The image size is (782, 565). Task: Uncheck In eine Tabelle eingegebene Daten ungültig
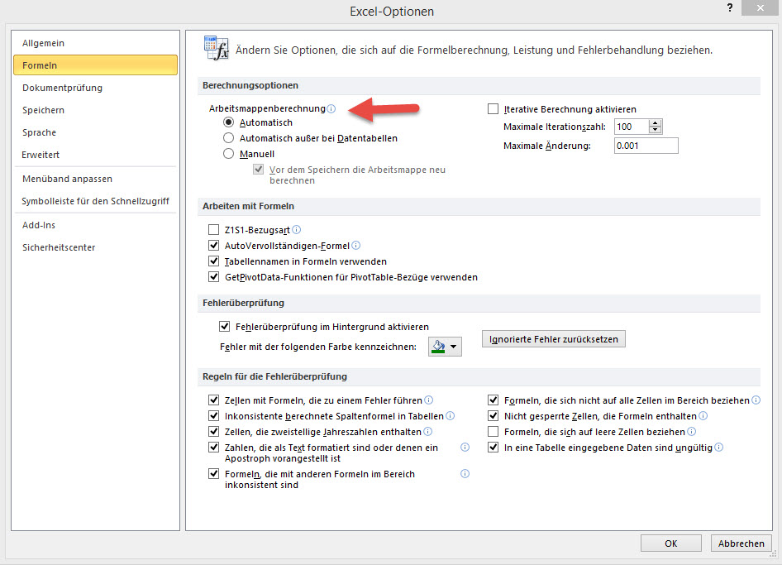pyautogui.click(x=493, y=447)
